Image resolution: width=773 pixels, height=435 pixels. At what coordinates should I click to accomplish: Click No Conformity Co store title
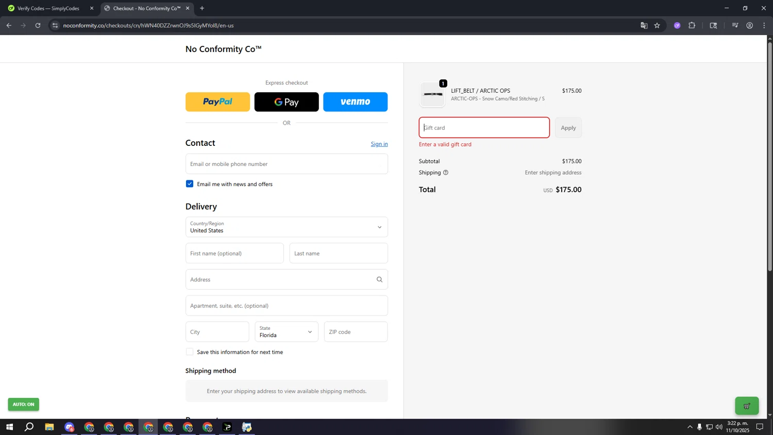223,49
